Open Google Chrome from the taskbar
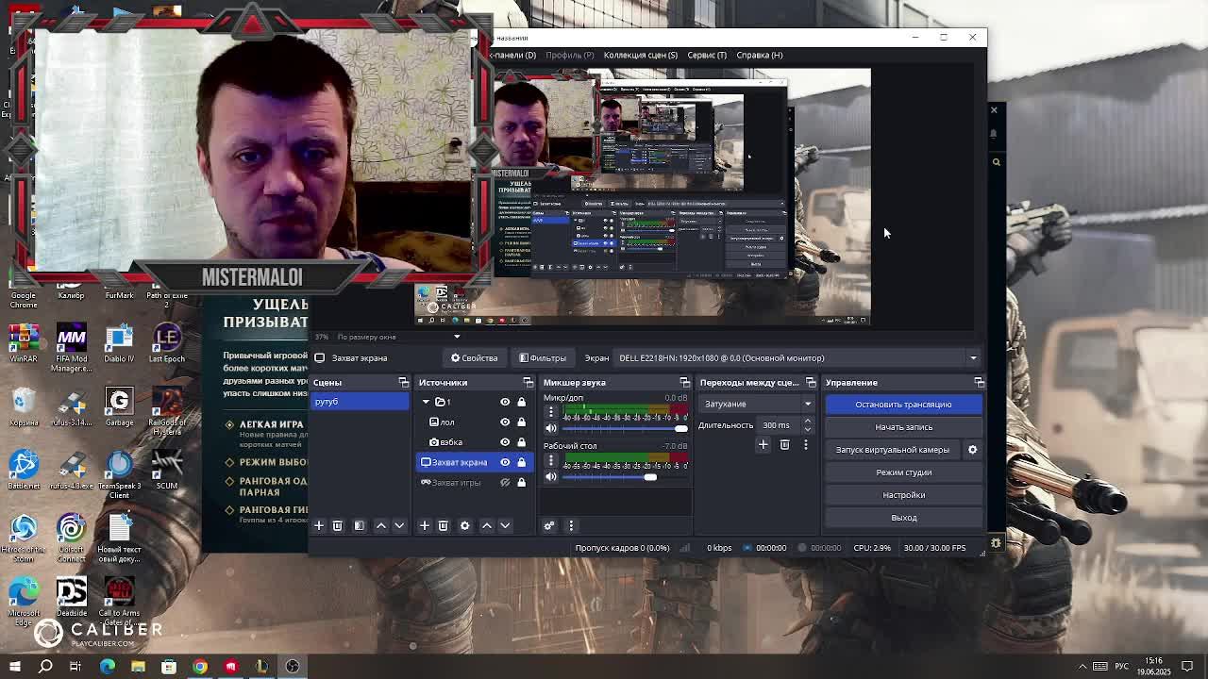 (x=200, y=667)
